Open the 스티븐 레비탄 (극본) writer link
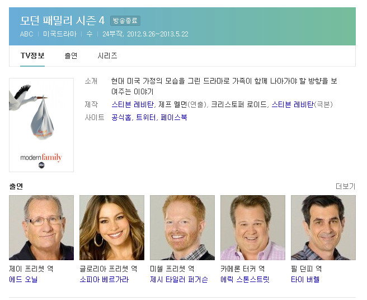The height and width of the screenshot is (300, 367). (293, 104)
